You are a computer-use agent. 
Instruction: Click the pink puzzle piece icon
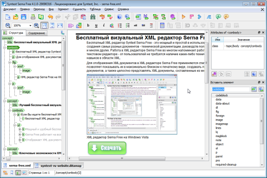pos(71,25)
